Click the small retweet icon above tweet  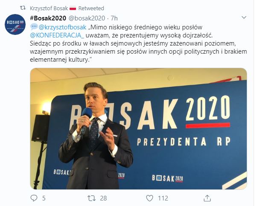(x=23, y=8)
